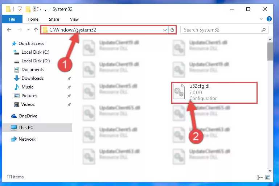Click the address bar path C:\Windows\System32

[x=73, y=30]
